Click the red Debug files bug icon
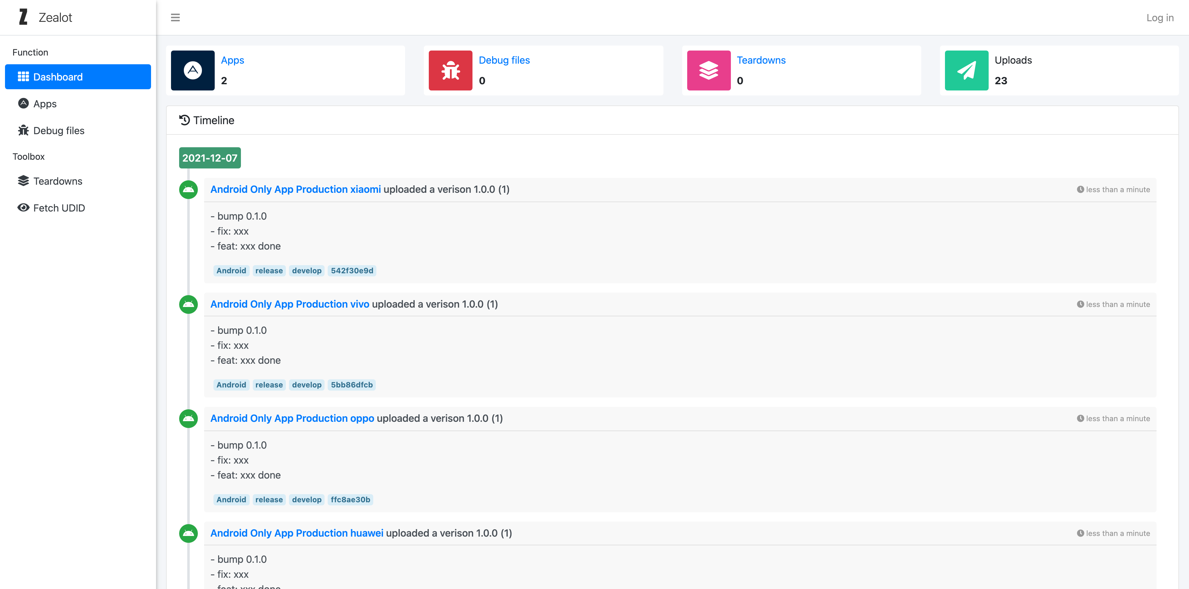Image resolution: width=1189 pixels, height=589 pixels. 451,71
